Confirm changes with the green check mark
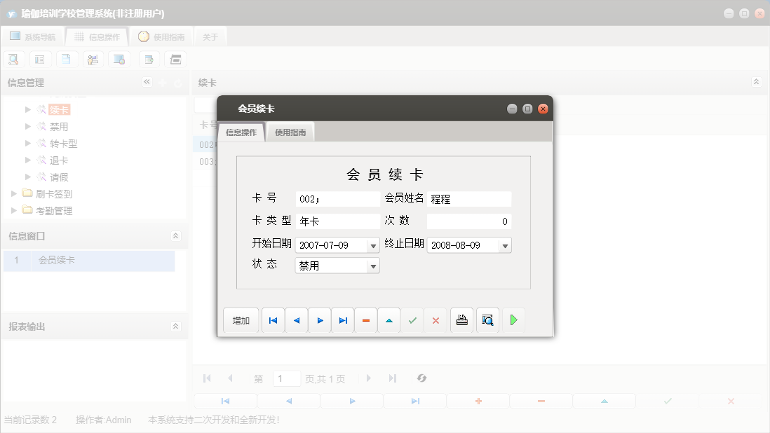 (x=412, y=320)
